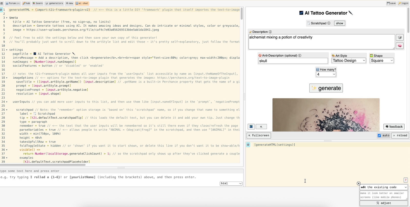This screenshot has width=410, height=207.
Task: Click the picture icon beside Shape
Action: pos(371,56)
